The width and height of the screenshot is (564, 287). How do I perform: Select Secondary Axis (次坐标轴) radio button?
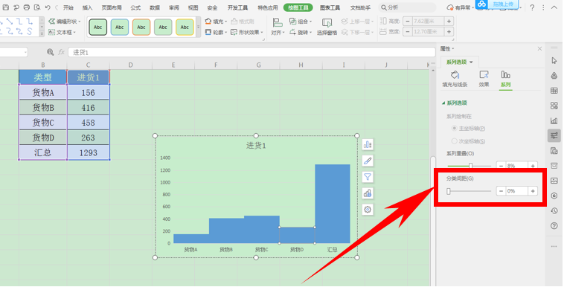click(455, 141)
